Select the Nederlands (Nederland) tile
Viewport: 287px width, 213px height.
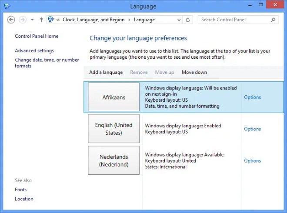click(113, 160)
